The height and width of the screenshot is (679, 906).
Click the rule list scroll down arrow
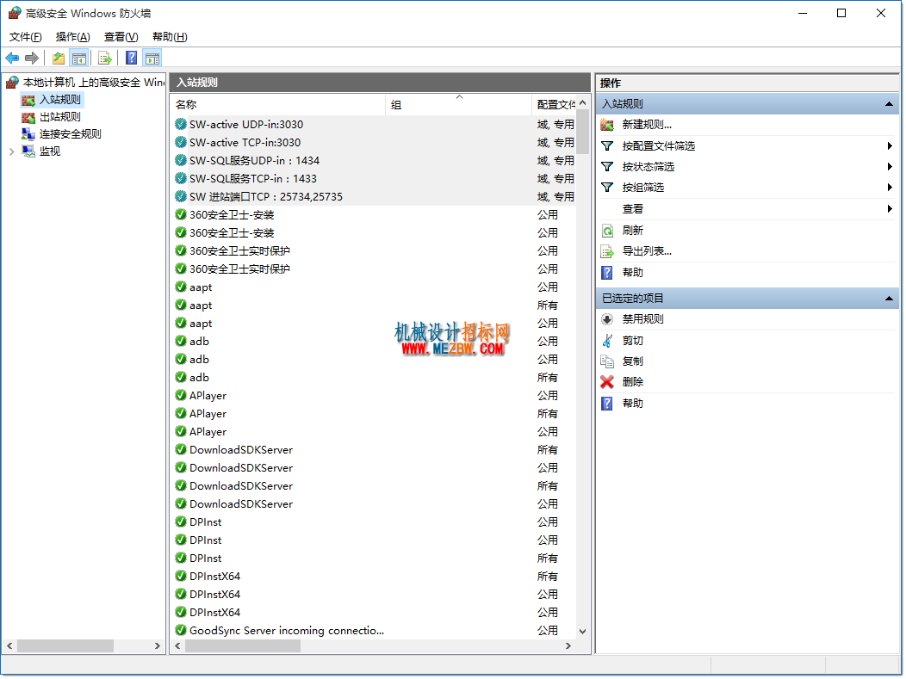coord(582,632)
